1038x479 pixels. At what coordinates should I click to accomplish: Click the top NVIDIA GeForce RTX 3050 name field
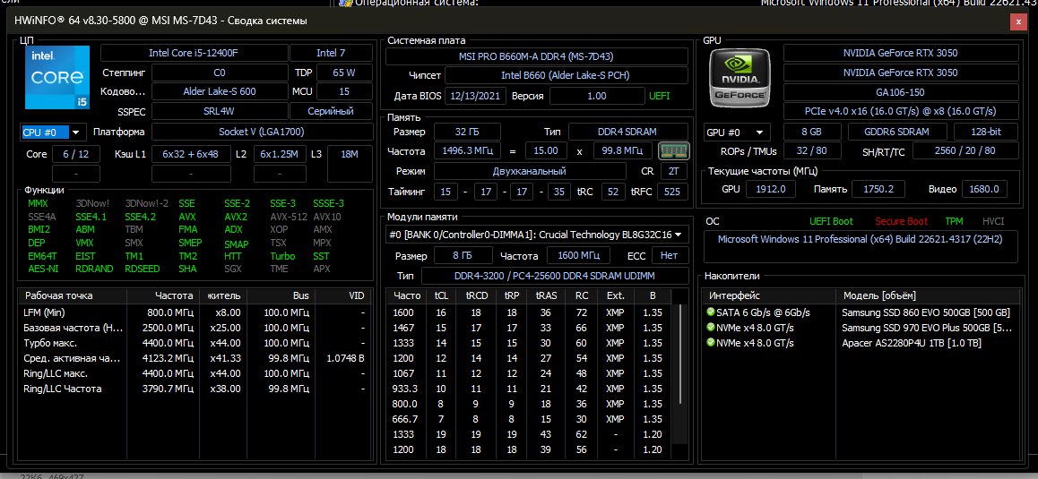900,54
